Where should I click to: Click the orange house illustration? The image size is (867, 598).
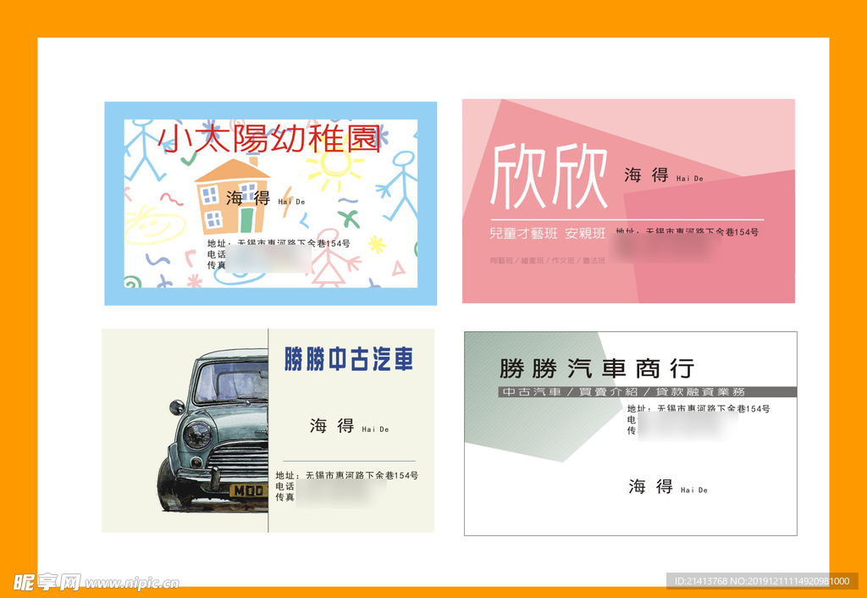pyautogui.click(x=232, y=195)
